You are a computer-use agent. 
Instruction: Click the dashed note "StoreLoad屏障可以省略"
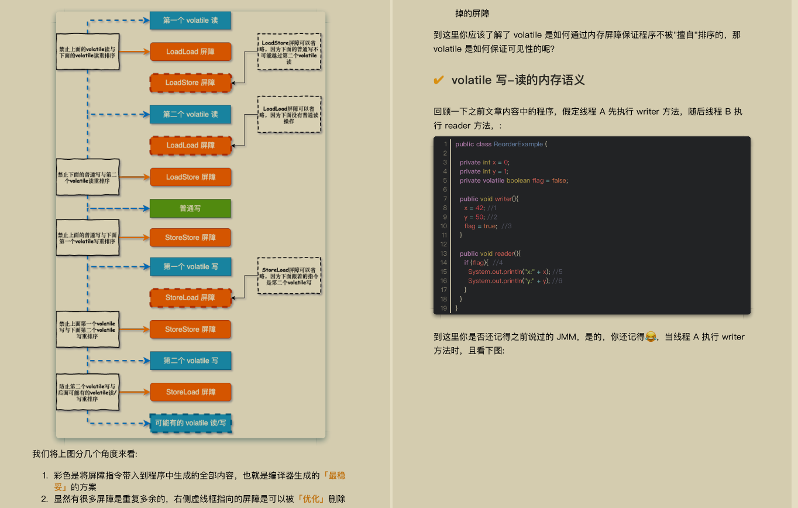point(290,276)
